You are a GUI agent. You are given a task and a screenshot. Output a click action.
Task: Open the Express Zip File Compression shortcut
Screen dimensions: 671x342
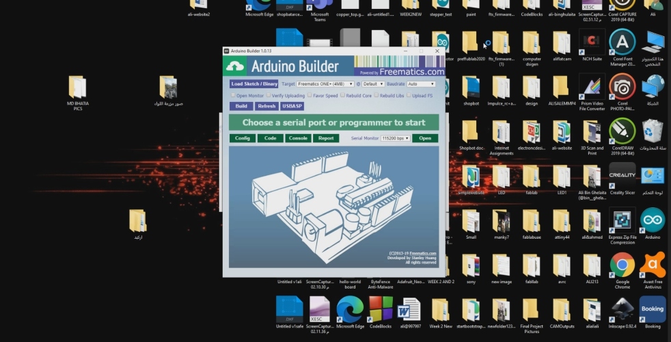pyautogui.click(x=622, y=220)
